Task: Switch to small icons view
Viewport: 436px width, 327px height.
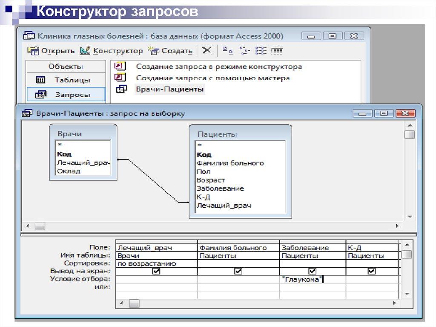Action: pyautogui.click(x=244, y=51)
